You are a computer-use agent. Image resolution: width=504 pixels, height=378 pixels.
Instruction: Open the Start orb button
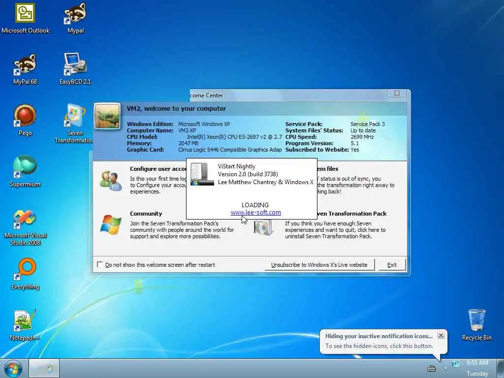[x=13, y=369]
